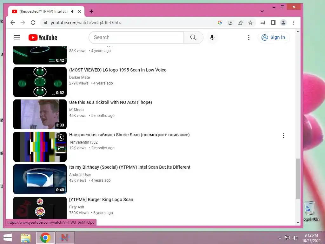
Task: Open Burger King Logo Scan thumbnail
Action: click(x=40, y=208)
